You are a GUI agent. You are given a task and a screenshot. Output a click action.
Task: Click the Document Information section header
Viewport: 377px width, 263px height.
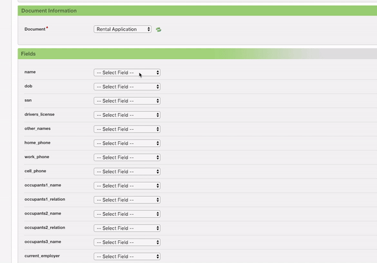click(x=197, y=11)
